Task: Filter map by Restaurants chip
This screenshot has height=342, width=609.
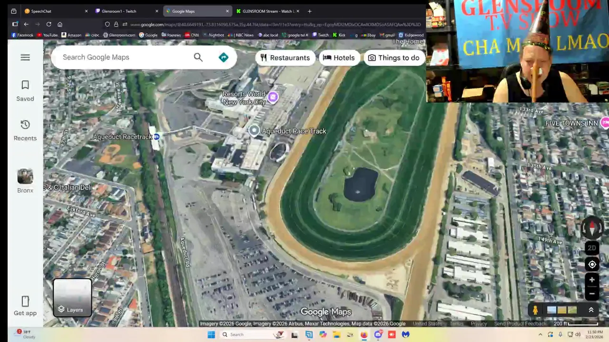Action: [285, 58]
